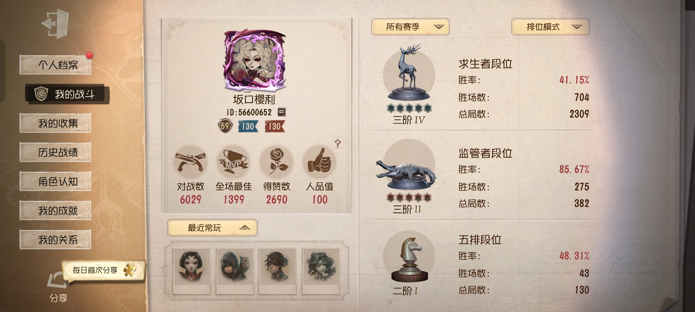Click the crossed pistols 对战数 icon

click(190, 162)
